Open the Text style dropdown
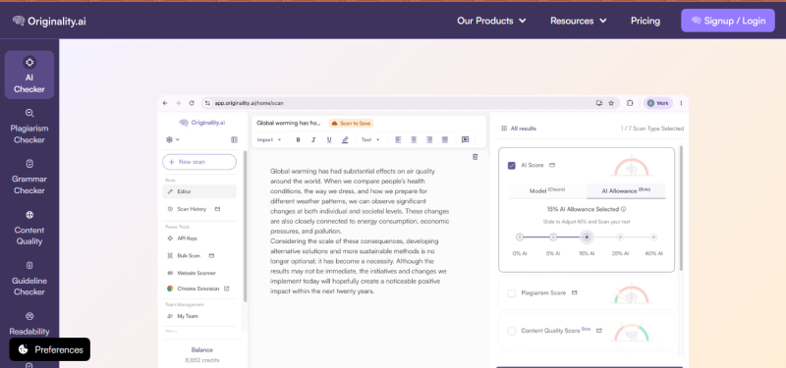The image size is (786, 368). 371,139
